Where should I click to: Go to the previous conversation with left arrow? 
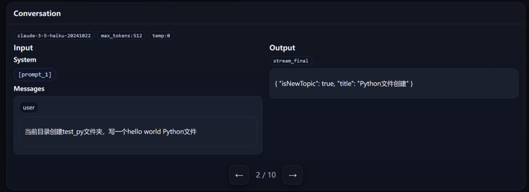[239, 175]
